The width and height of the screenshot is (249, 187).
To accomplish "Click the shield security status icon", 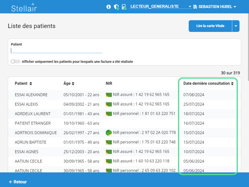I will [116, 7].
